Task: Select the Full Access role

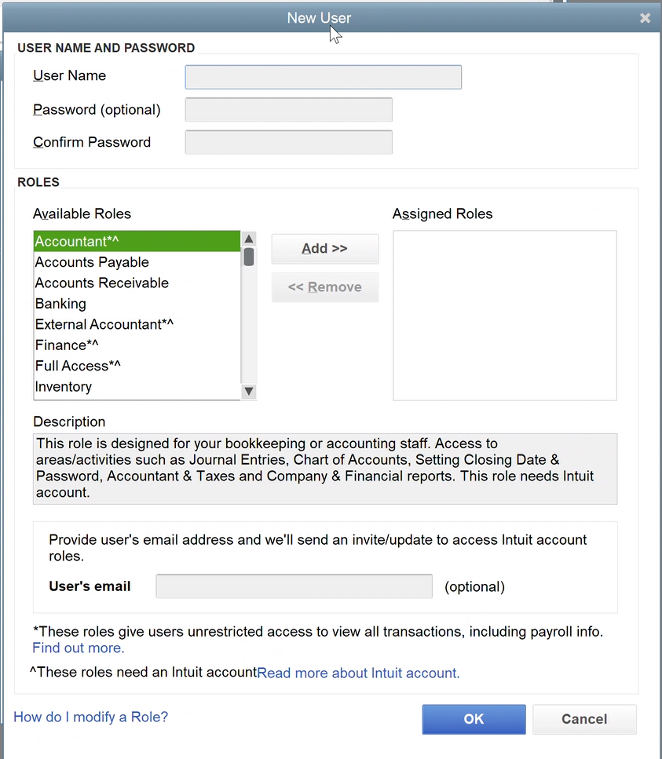Action: [x=78, y=366]
